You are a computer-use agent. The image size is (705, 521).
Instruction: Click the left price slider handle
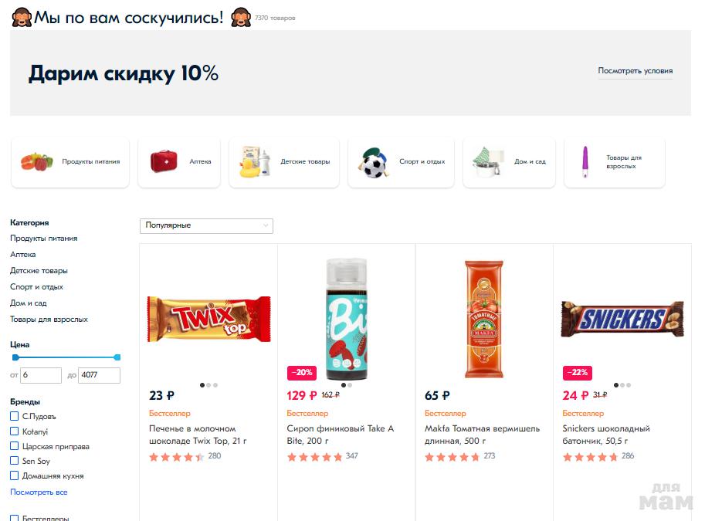point(15,357)
